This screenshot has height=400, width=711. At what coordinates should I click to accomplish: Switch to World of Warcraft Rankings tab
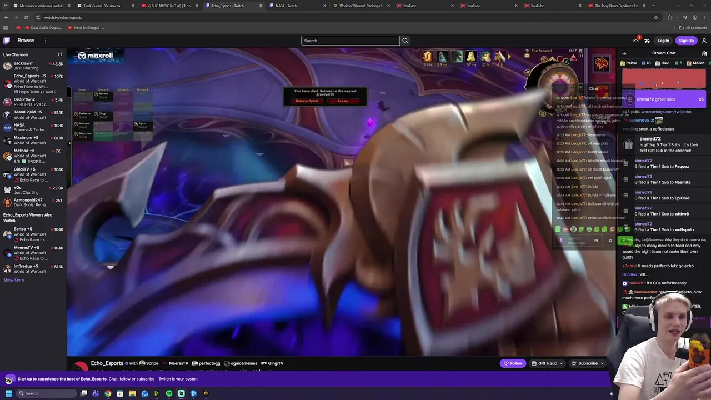coord(360,6)
